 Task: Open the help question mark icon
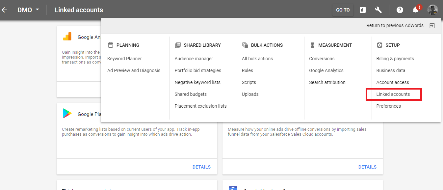tap(400, 10)
